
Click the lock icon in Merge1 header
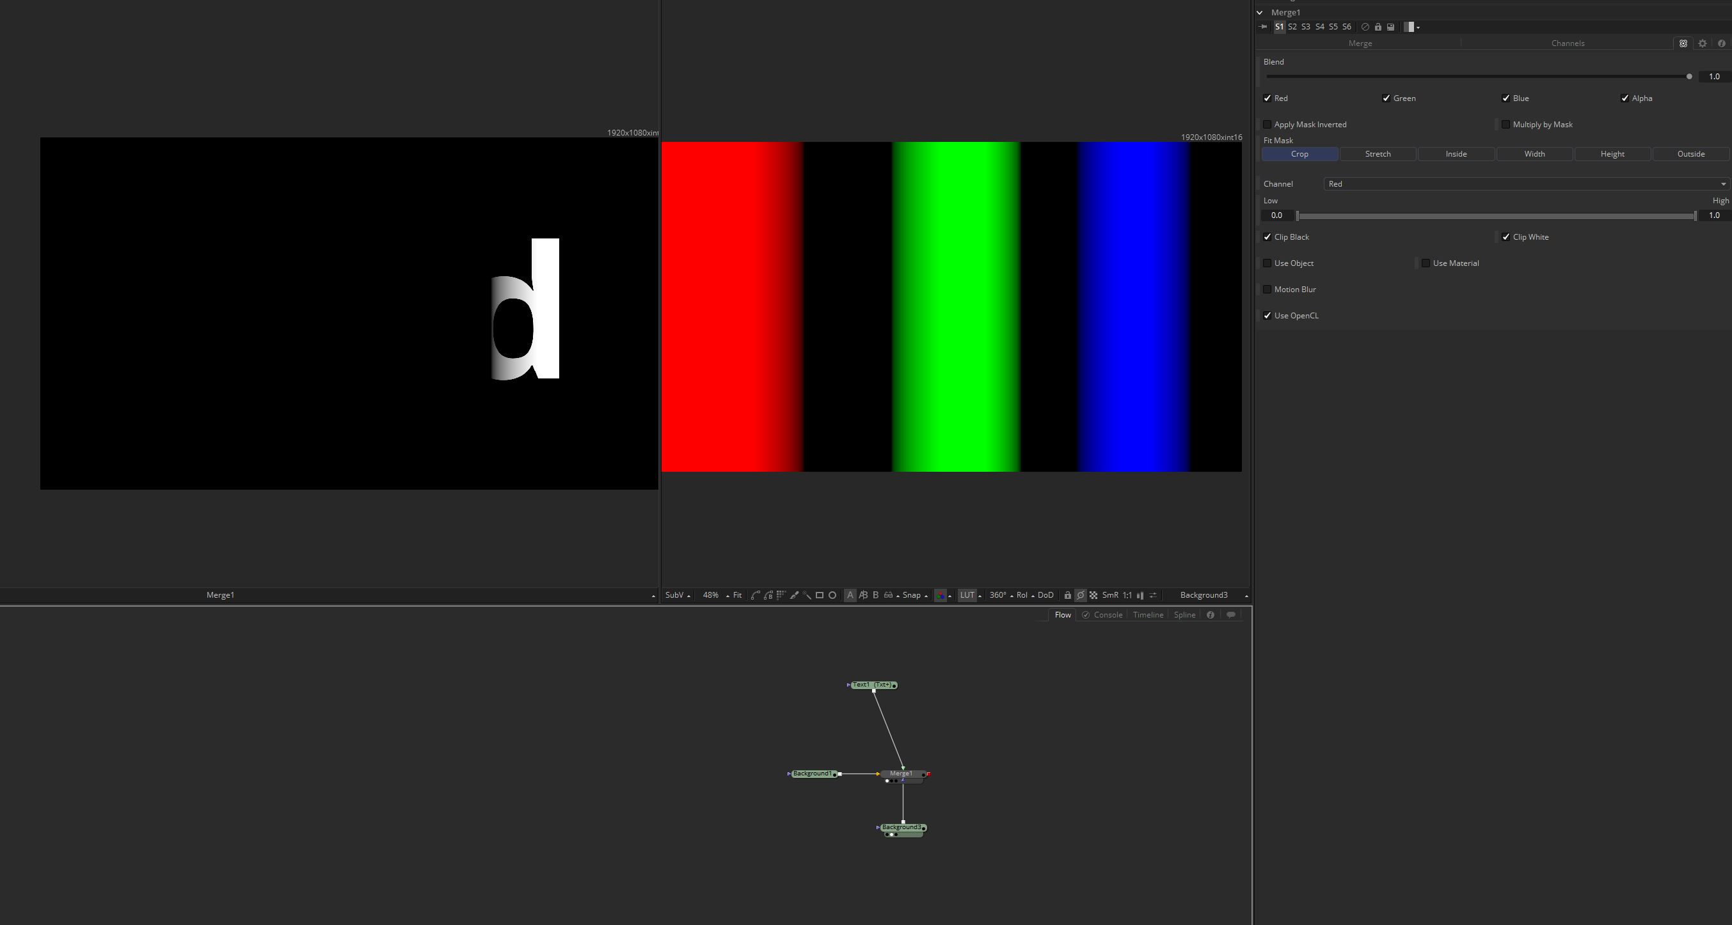point(1378,27)
